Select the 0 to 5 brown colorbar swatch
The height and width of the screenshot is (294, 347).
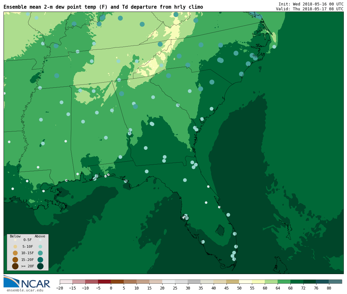(117, 281)
